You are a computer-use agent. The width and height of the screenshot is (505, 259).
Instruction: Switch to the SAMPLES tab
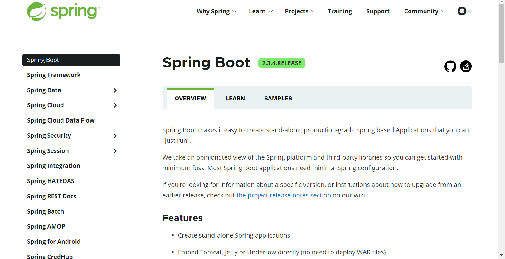coord(278,99)
